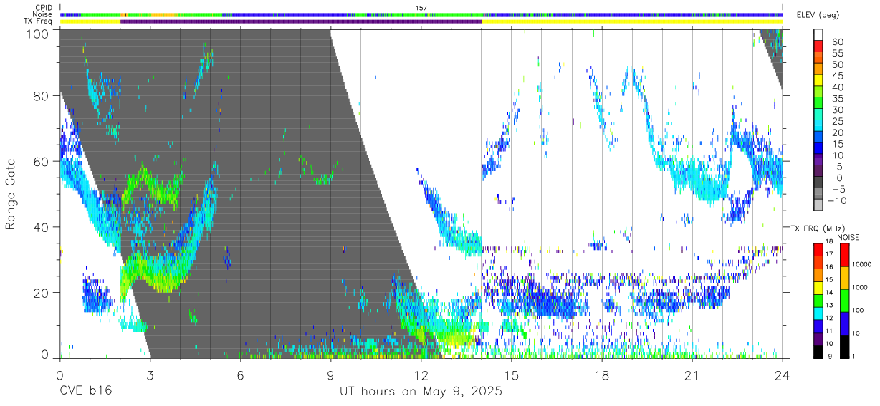The width and height of the screenshot is (880, 406).
Task: Select the purple segment of the TX Freq bar
Action: pyautogui.click(x=301, y=21)
